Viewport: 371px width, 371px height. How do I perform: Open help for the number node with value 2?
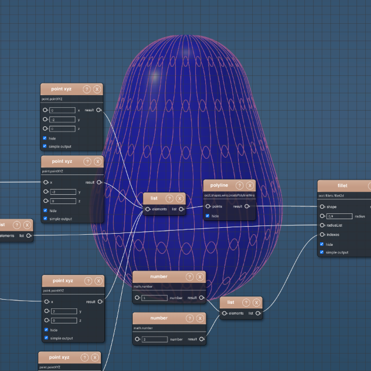coord(190,318)
